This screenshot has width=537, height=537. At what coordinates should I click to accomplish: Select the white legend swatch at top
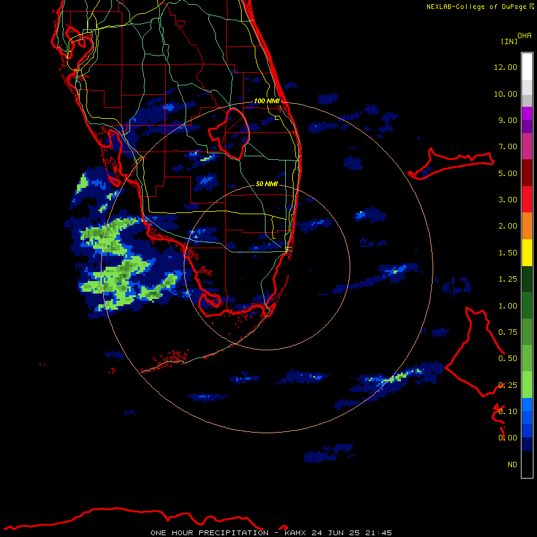[527, 67]
